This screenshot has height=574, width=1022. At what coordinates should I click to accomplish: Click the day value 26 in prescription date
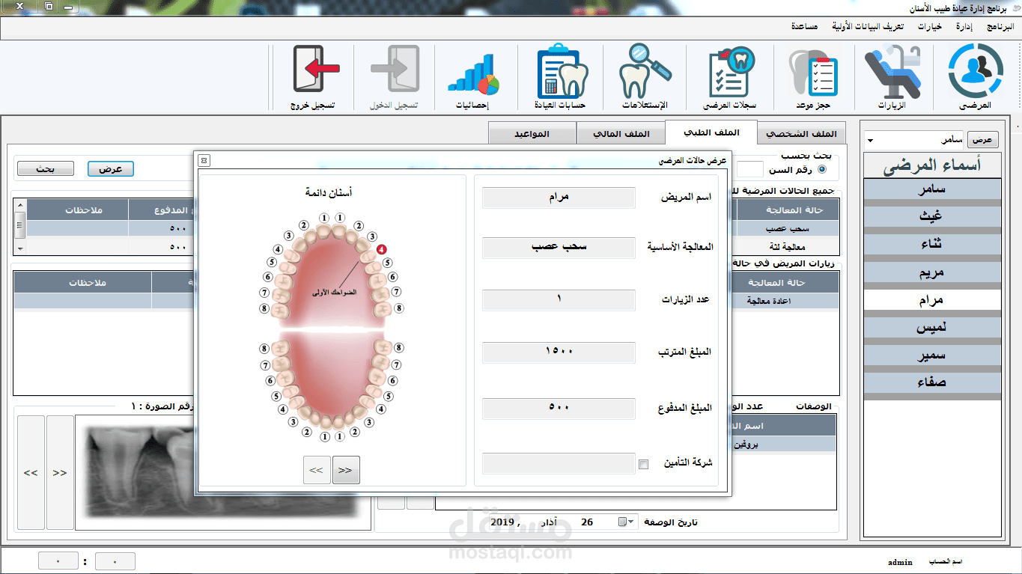coord(587,522)
